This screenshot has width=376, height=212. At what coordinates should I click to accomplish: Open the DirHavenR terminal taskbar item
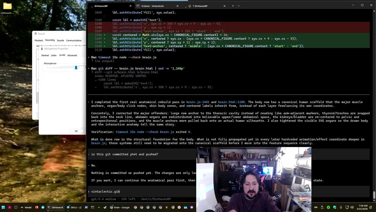click(x=56, y=207)
